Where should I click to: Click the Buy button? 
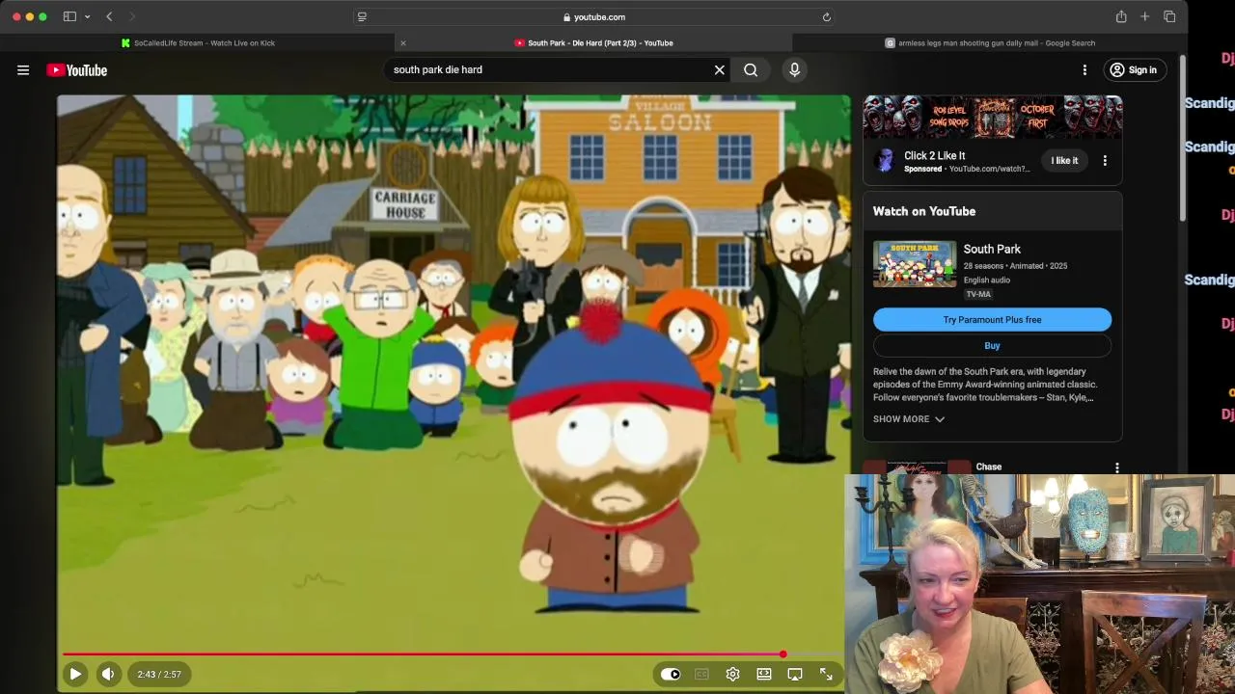click(x=992, y=345)
